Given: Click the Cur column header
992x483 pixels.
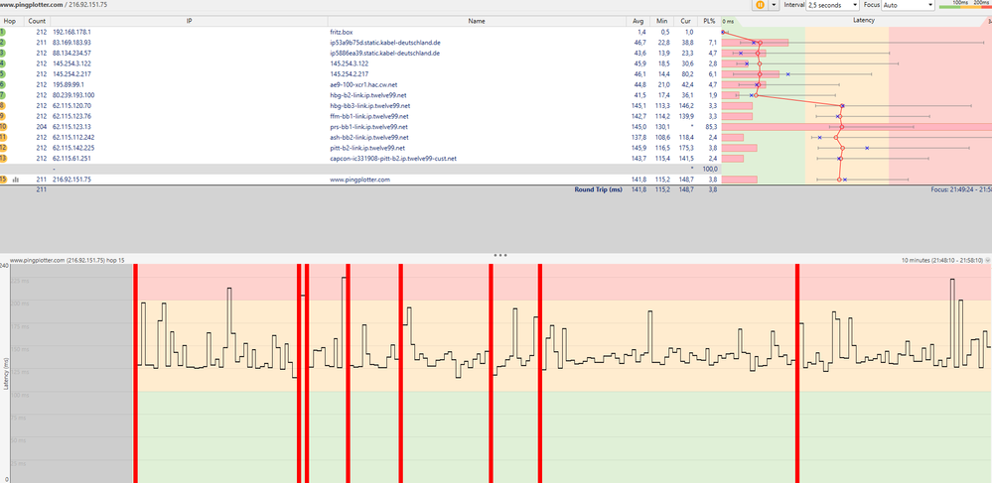Looking at the screenshot, I should tap(685, 21).
